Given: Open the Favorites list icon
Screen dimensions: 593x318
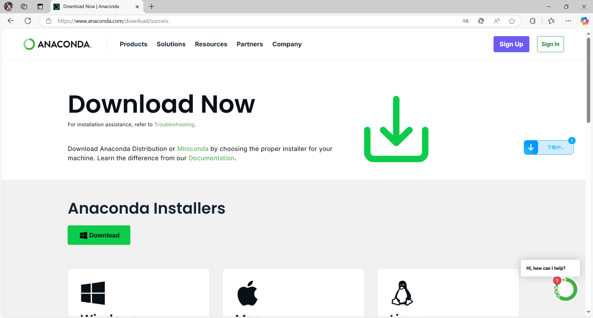Looking at the screenshot, I should [551, 21].
